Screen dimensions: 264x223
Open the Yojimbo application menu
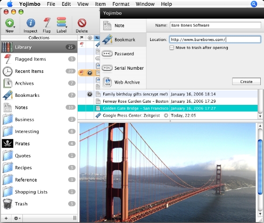point(30,4)
